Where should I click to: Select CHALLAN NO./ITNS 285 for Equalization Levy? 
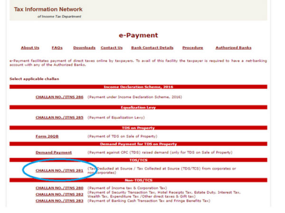(59, 117)
